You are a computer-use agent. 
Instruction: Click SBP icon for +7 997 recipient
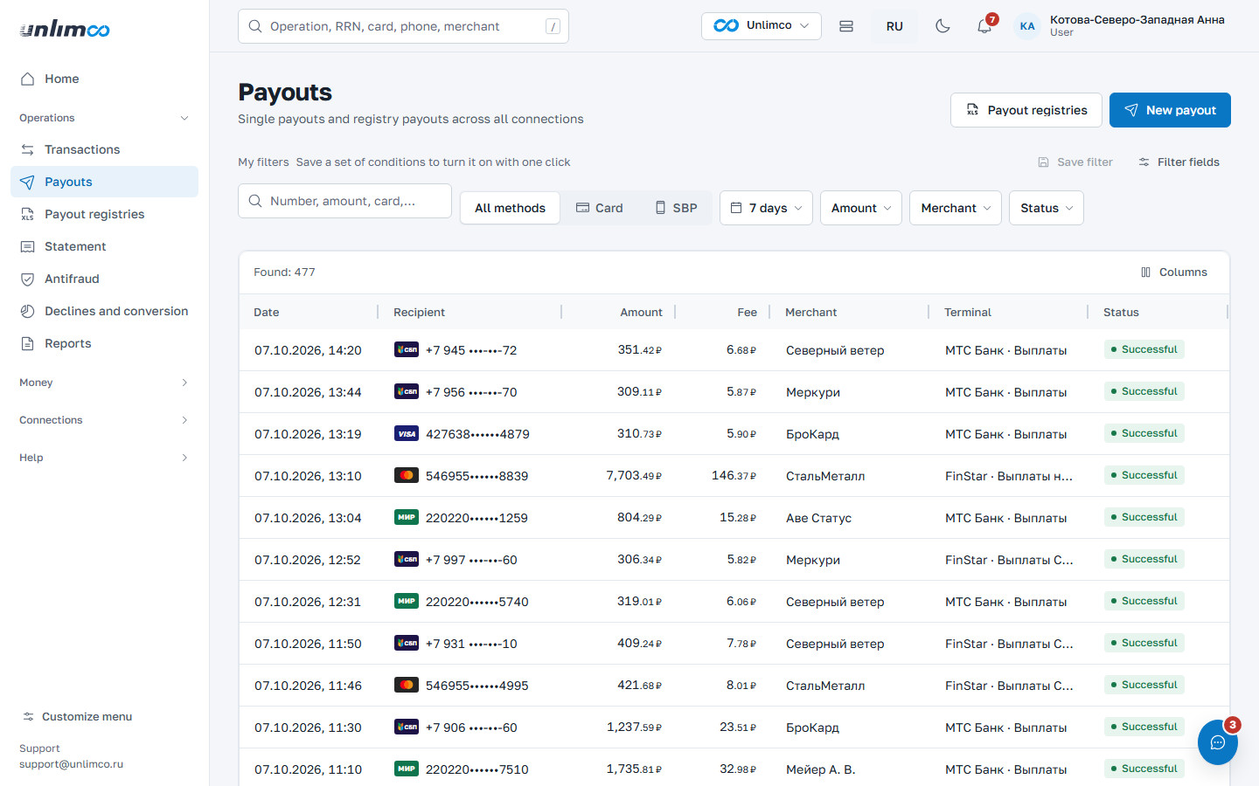click(x=407, y=560)
